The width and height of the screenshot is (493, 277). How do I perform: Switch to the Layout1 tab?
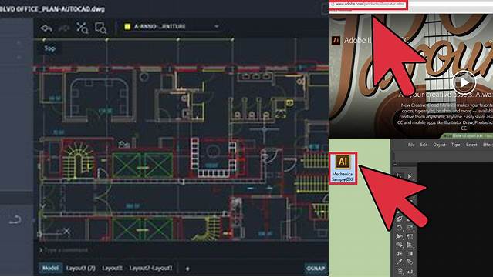[112, 269]
